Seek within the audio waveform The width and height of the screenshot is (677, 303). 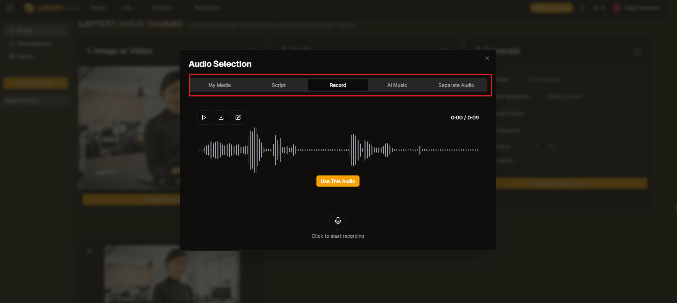pyautogui.click(x=338, y=150)
